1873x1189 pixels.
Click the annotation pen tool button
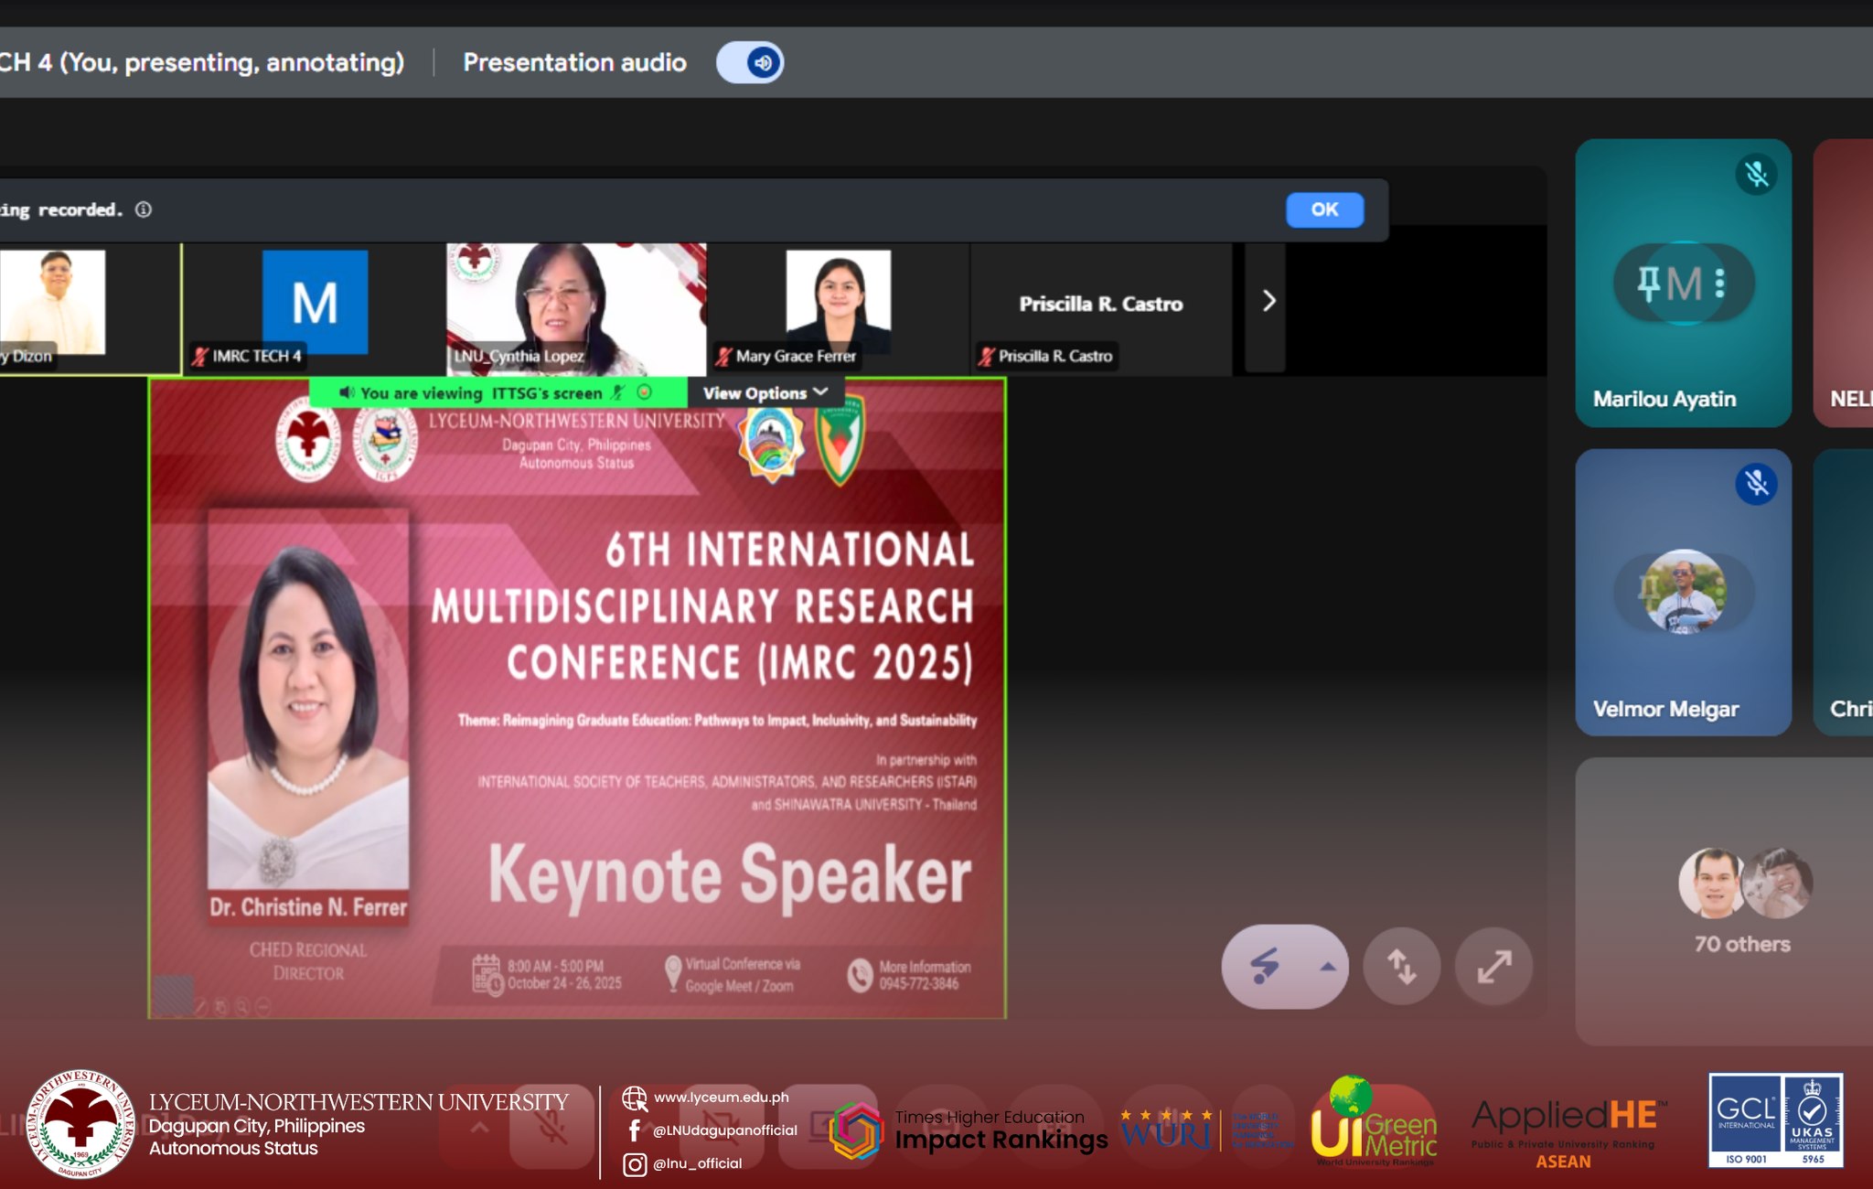click(1266, 966)
